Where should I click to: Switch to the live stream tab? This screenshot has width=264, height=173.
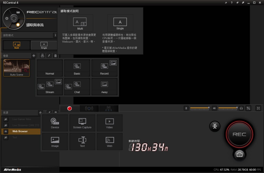[89, 108]
